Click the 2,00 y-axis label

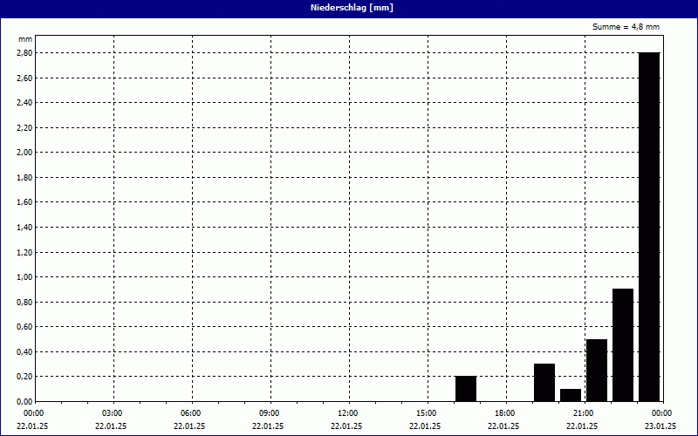coord(25,153)
